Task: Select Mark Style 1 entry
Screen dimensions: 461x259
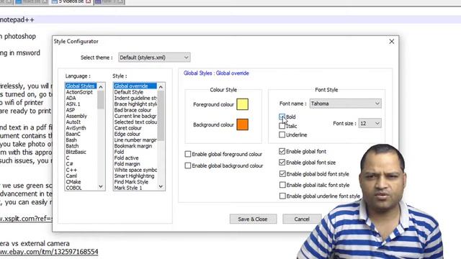Action: 135,188
